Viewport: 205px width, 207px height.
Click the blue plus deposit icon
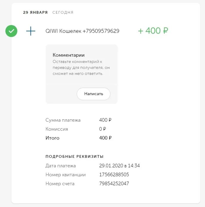click(x=31, y=31)
